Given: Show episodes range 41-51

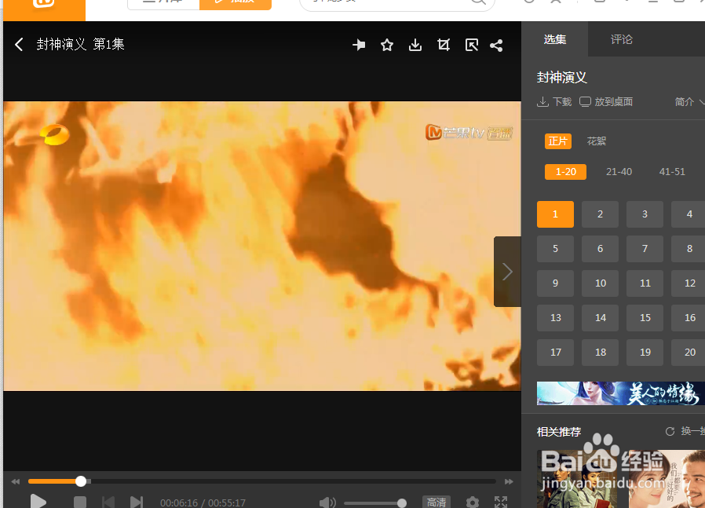Looking at the screenshot, I should (672, 172).
